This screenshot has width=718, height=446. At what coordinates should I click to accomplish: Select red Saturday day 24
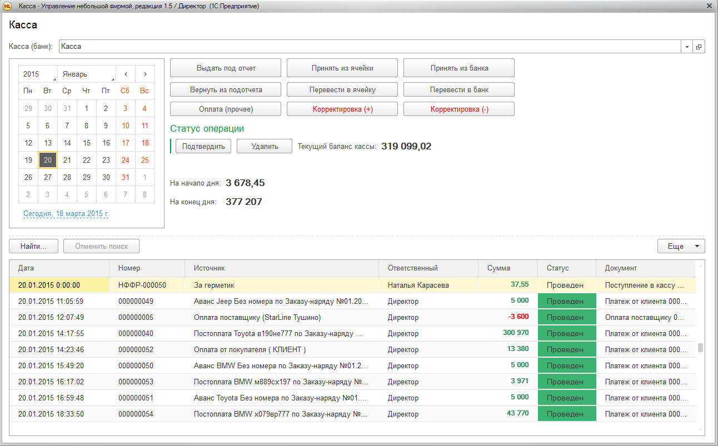(126, 160)
